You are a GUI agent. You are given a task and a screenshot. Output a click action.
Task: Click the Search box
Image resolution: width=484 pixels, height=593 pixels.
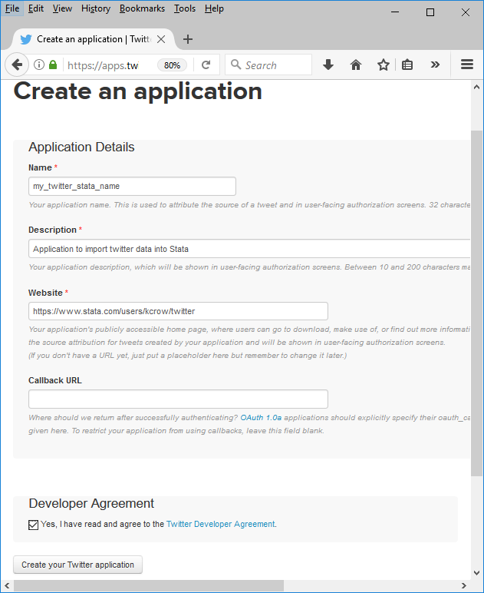click(x=268, y=65)
